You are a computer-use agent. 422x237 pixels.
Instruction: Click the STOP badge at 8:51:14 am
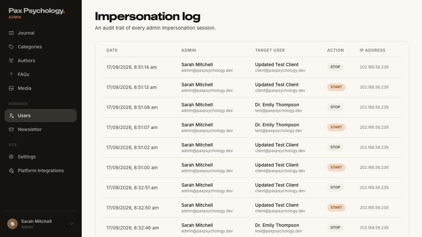(x=335, y=67)
